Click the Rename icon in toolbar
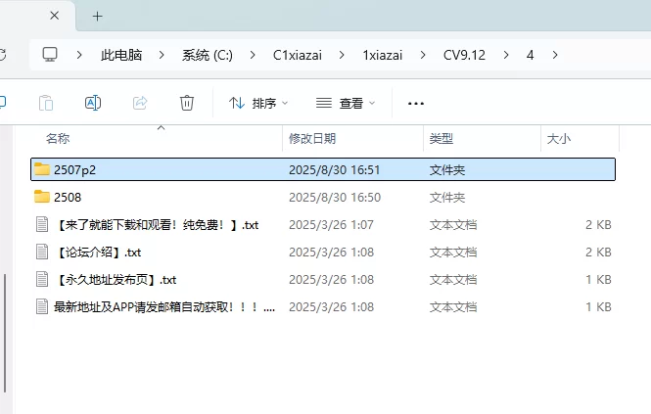 point(93,103)
